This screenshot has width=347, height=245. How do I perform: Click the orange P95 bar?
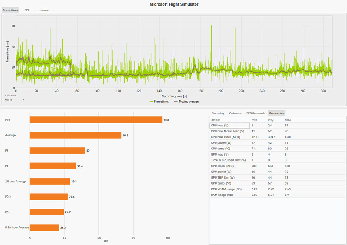pyautogui.click(x=96, y=120)
